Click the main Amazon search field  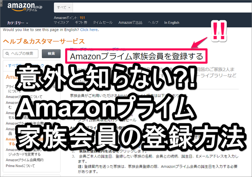pyautogui.click(x=162, y=8)
